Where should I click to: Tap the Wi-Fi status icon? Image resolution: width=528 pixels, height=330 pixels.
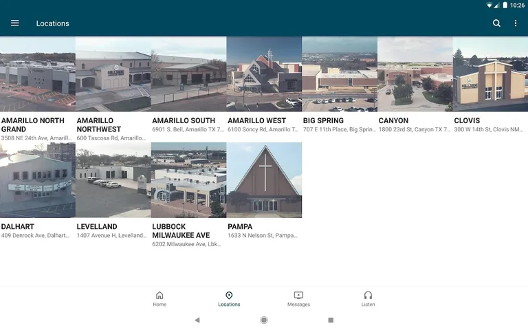pyautogui.click(x=489, y=5)
